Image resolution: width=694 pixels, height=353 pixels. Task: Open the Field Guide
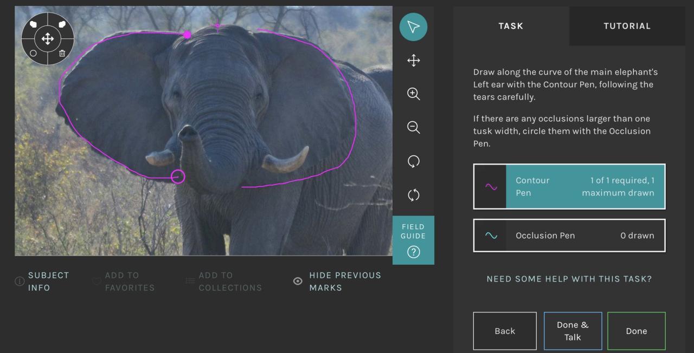click(413, 240)
